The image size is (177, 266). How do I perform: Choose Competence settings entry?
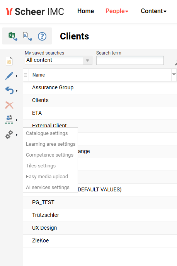(x=49, y=155)
